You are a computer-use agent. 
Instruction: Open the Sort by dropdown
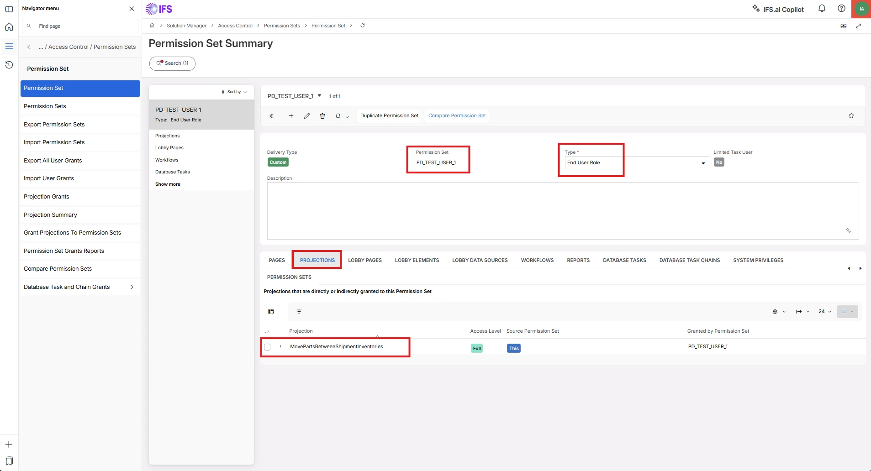[x=234, y=92]
